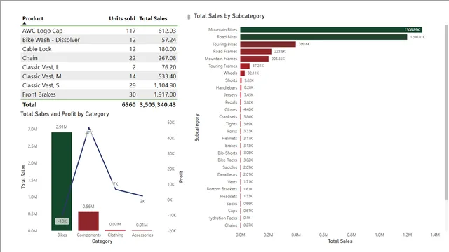Click the Components category red column
449x252 pixels.
click(88, 221)
